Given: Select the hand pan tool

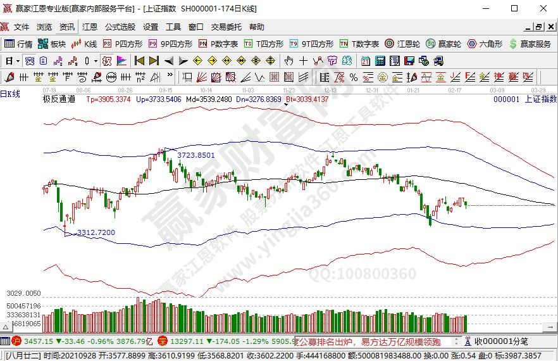Looking at the screenshot, I should click(289, 61).
